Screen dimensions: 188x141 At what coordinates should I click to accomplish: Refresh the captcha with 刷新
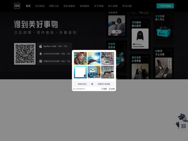(x=104, y=89)
